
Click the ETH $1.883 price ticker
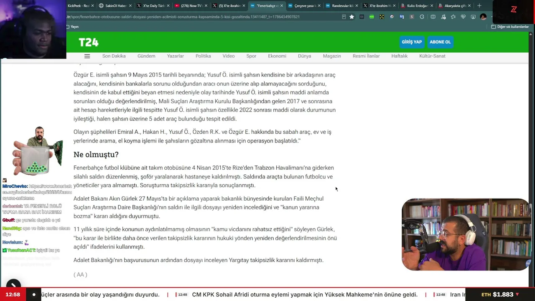pyautogui.click(x=500, y=295)
